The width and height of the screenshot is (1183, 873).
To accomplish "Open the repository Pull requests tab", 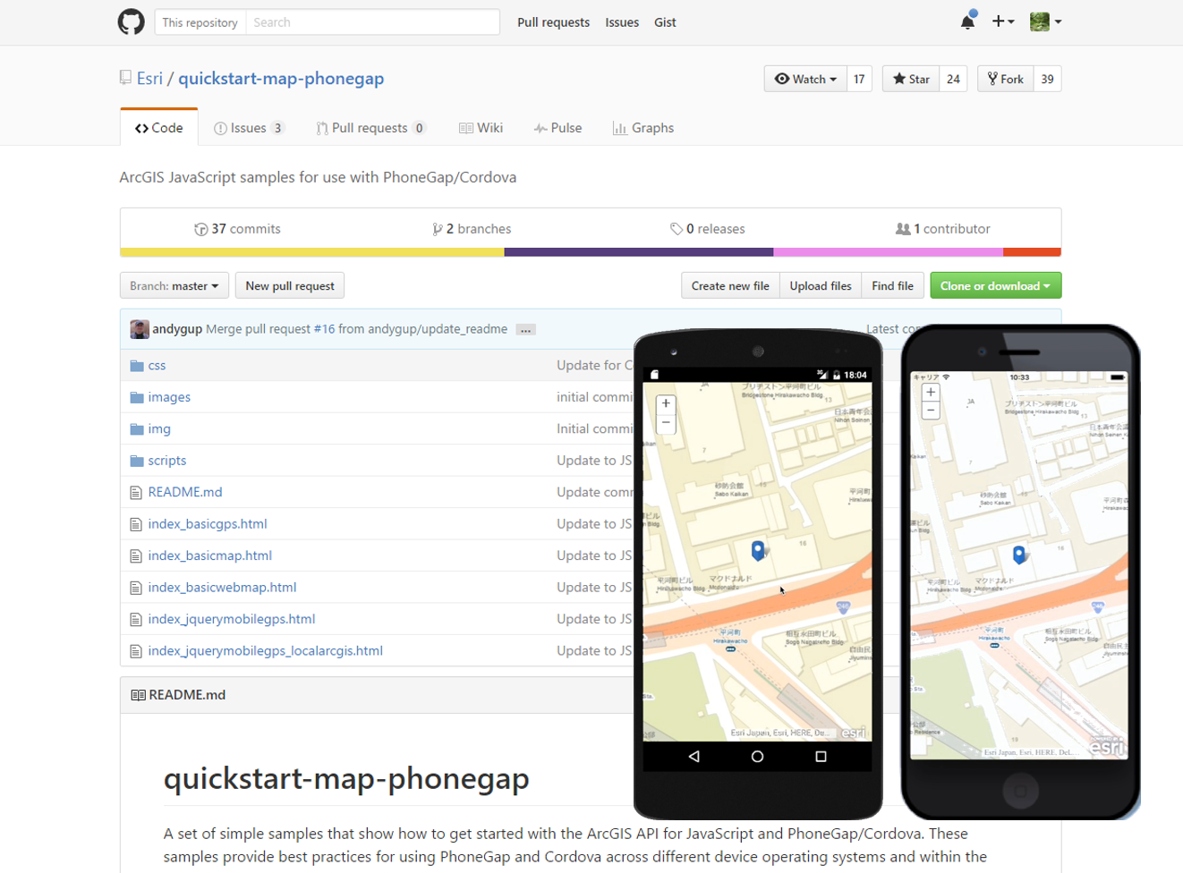I will pyautogui.click(x=370, y=128).
